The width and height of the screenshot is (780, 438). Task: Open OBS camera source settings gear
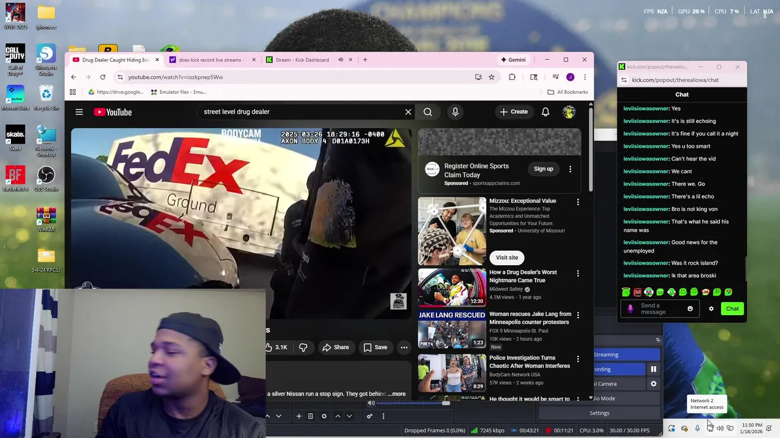[x=653, y=384]
